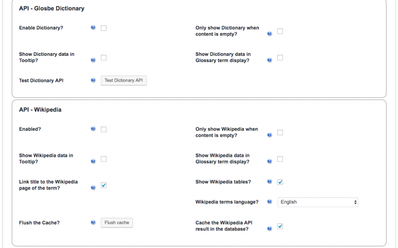
Task: Click the help icon for "Show Wikipedia tables?"
Action: tap(269, 181)
